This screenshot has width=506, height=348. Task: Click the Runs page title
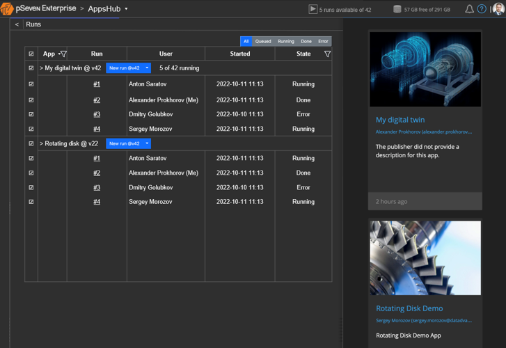[33, 24]
